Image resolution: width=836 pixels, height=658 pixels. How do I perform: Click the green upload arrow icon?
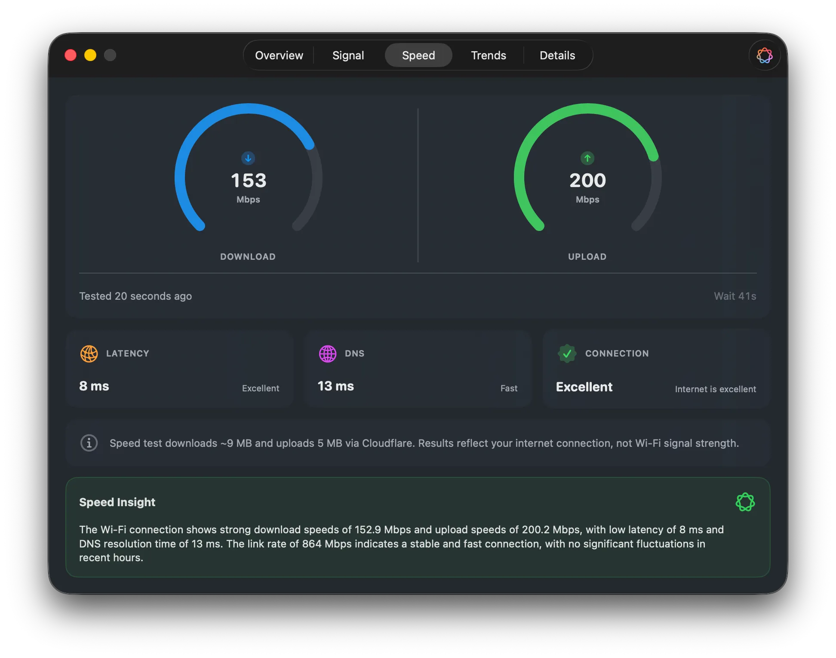click(587, 158)
